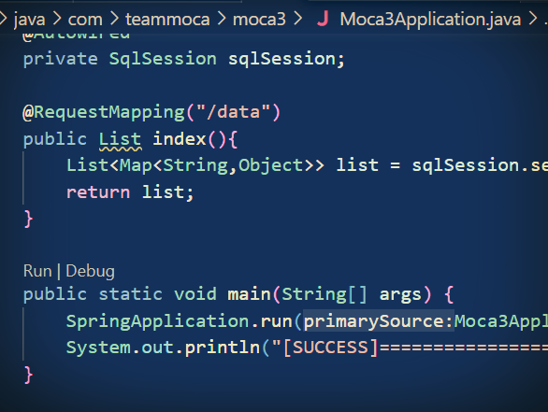This screenshot has height=412, width=548.
Task: Click the SpringApplication class name
Action: pos(158,321)
